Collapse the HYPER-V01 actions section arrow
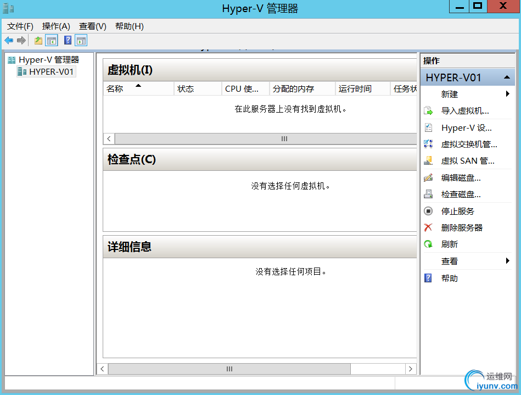521x395 pixels. [x=507, y=77]
